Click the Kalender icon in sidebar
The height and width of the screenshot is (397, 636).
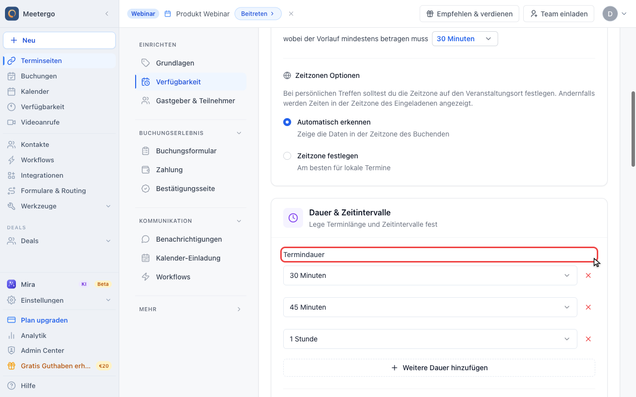[x=11, y=91]
